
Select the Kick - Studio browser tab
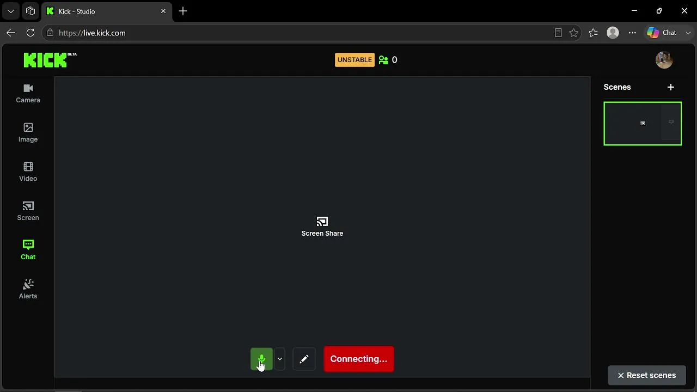coord(107,11)
